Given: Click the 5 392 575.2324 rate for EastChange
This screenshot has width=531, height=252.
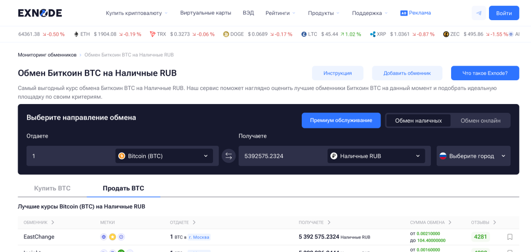Looking at the screenshot, I should pos(319,237).
